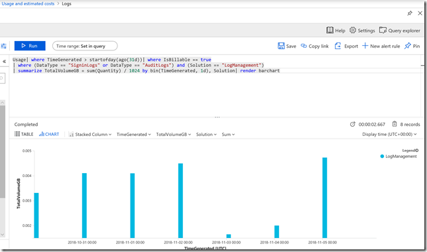Click the left panel scrollbar down arrow
The width and height of the screenshot is (427, 252).
click(x=3, y=234)
